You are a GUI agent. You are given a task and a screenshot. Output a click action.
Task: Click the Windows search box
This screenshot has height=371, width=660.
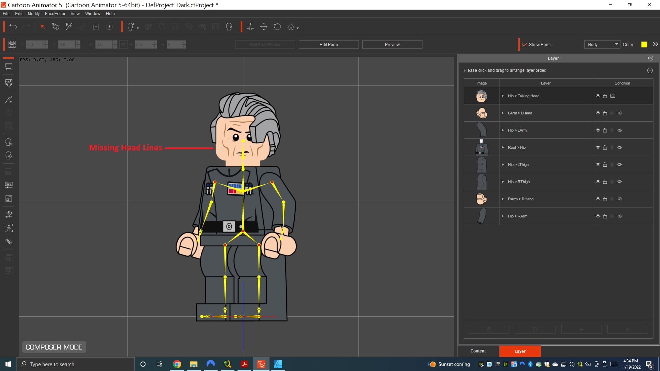76,364
